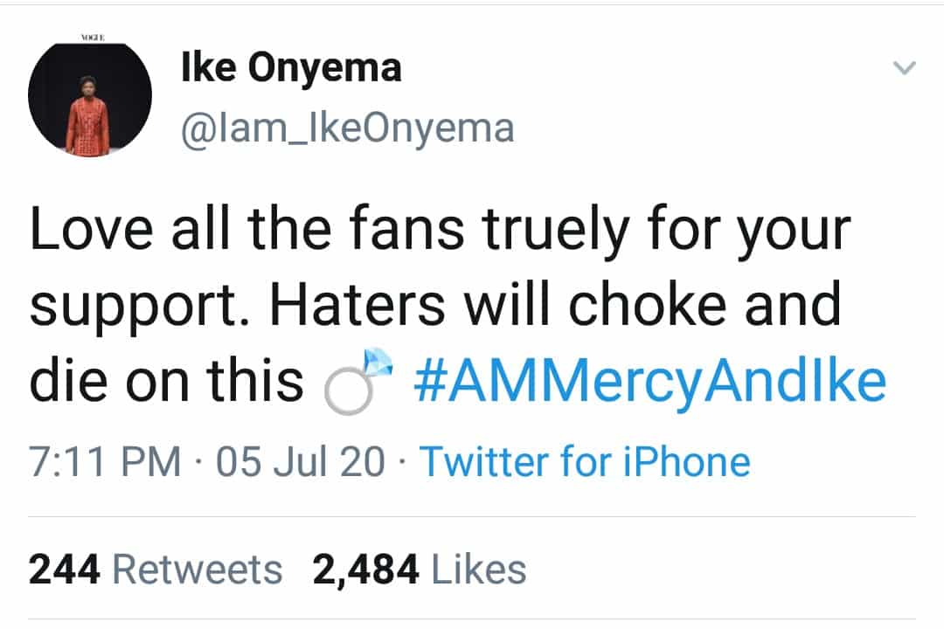The image size is (944, 629).
Task: View the 2,484 like count number
Action: click(366, 570)
